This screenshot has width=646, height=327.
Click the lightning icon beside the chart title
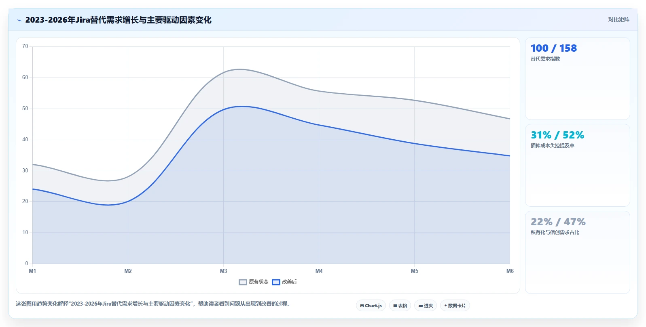[19, 20]
